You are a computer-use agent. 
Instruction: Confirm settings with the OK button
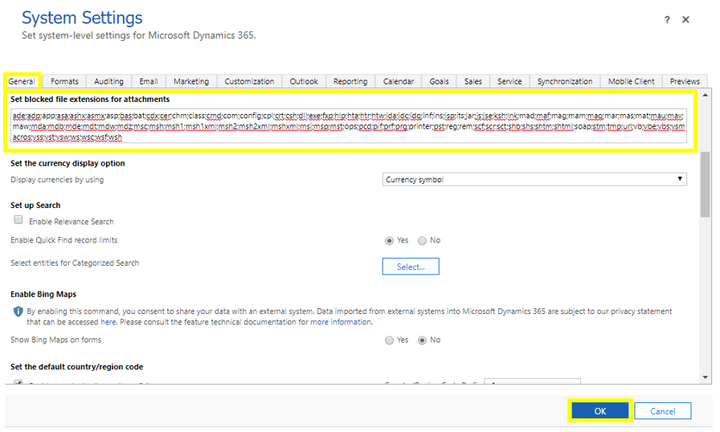[600, 411]
